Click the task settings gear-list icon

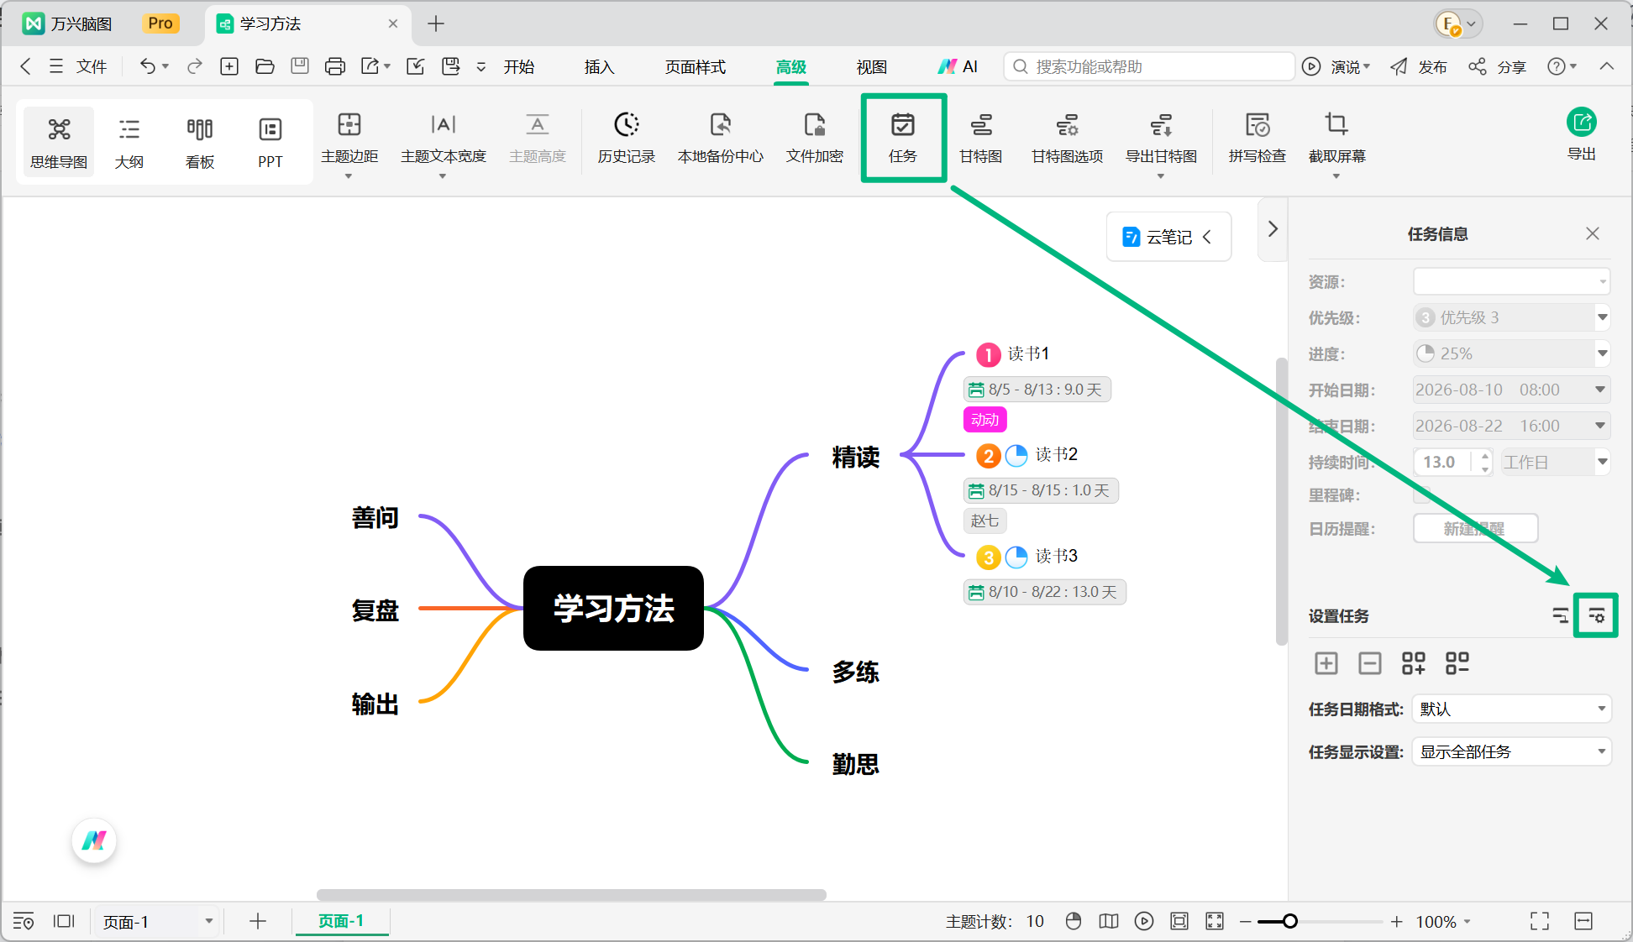pyautogui.click(x=1596, y=616)
